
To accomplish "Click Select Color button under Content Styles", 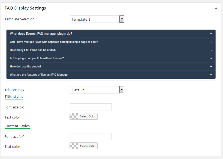I will coord(88,146).
